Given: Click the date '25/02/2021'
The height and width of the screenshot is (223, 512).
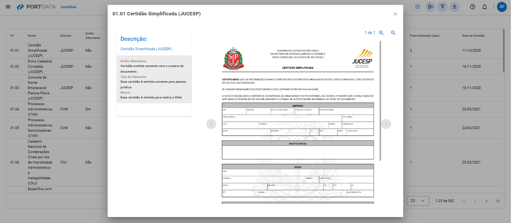Looking at the screenshot, I should pyautogui.click(x=471, y=163).
